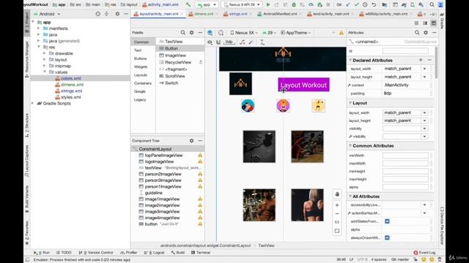Select the RecyclerView item in Palette

177,62
